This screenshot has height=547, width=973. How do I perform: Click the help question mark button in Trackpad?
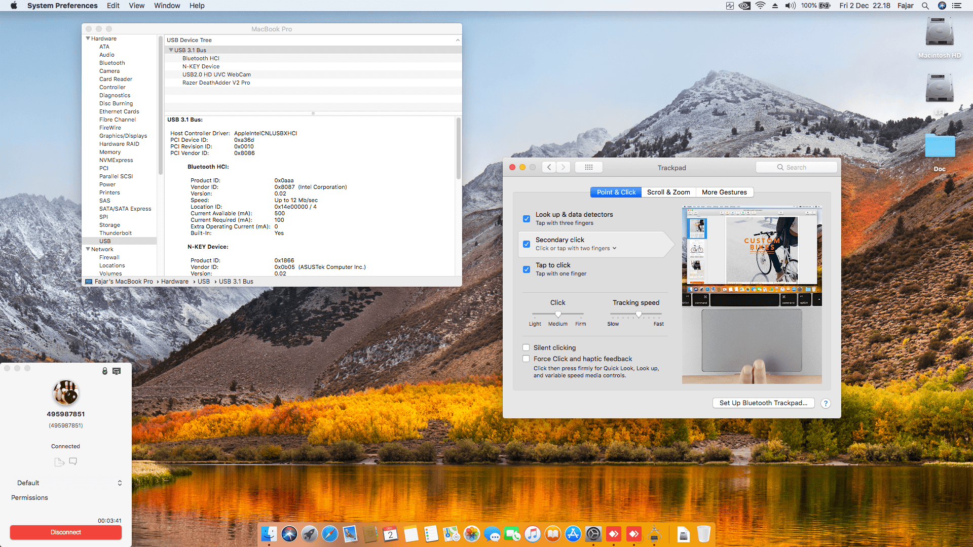(x=826, y=403)
